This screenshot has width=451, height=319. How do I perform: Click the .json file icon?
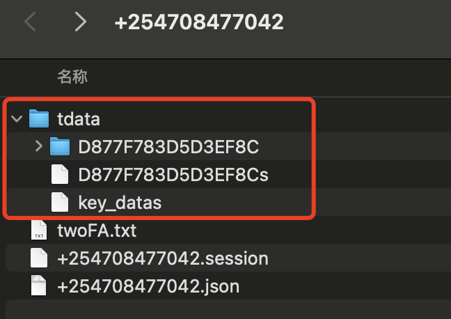pyautogui.click(x=39, y=286)
